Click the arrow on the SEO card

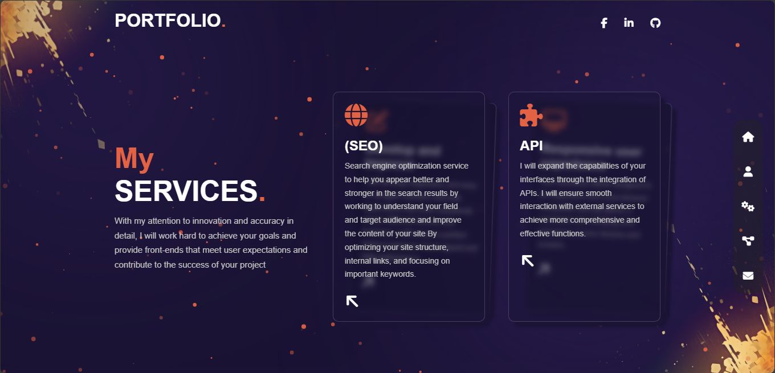pyautogui.click(x=352, y=301)
